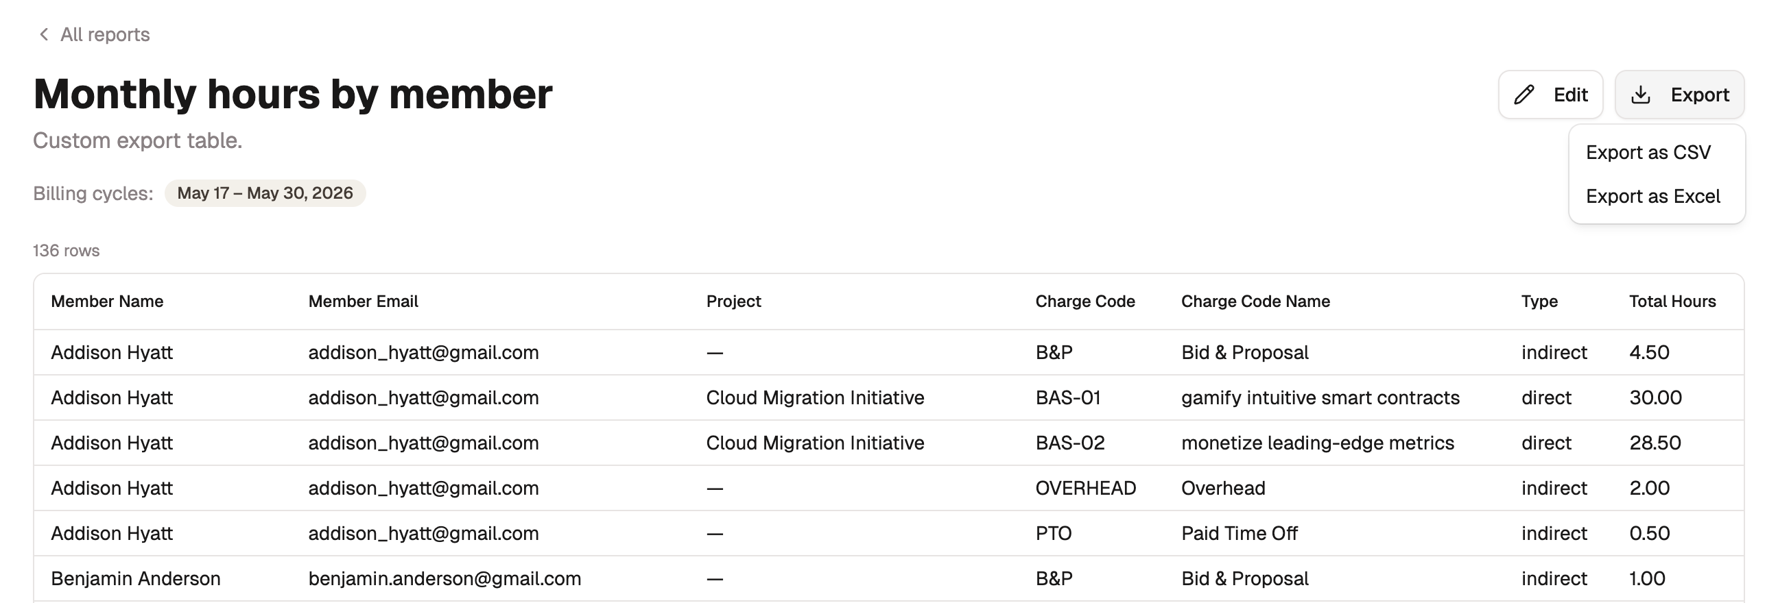Click the pencil icon in Edit button
This screenshot has width=1778, height=603.
tap(1524, 95)
